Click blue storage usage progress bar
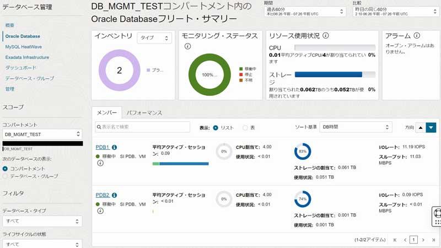The width and height of the screenshot is (441, 248). [335, 74]
